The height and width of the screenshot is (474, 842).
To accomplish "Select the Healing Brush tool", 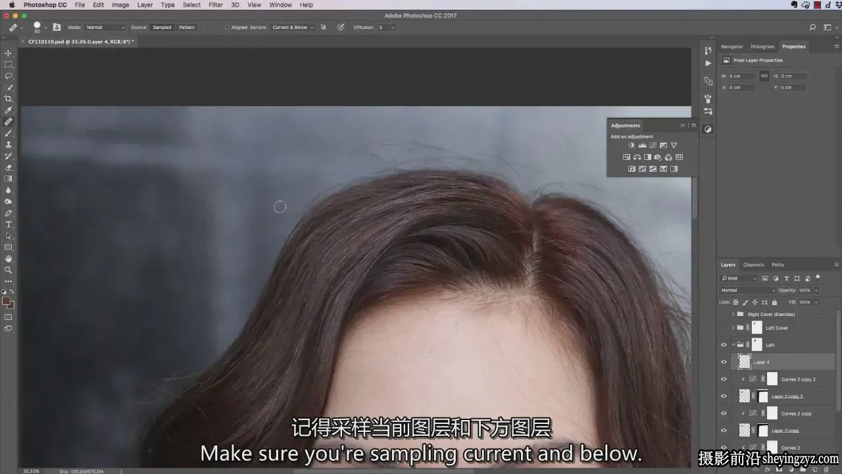I will click(9, 122).
